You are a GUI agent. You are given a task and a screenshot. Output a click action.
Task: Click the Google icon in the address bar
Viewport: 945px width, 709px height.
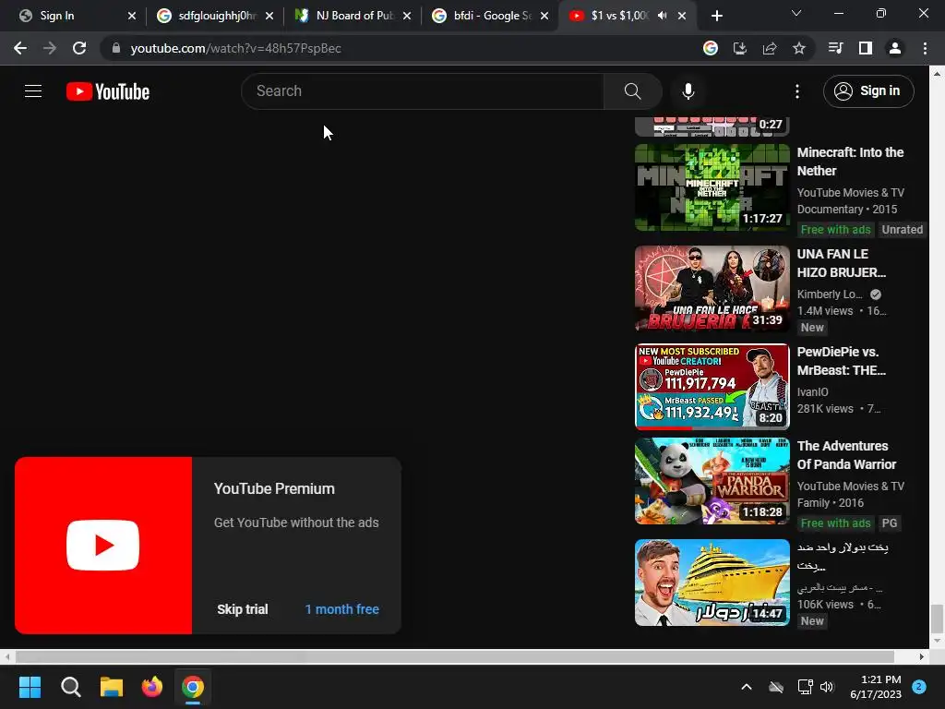pyautogui.click(x=711, y=48)
